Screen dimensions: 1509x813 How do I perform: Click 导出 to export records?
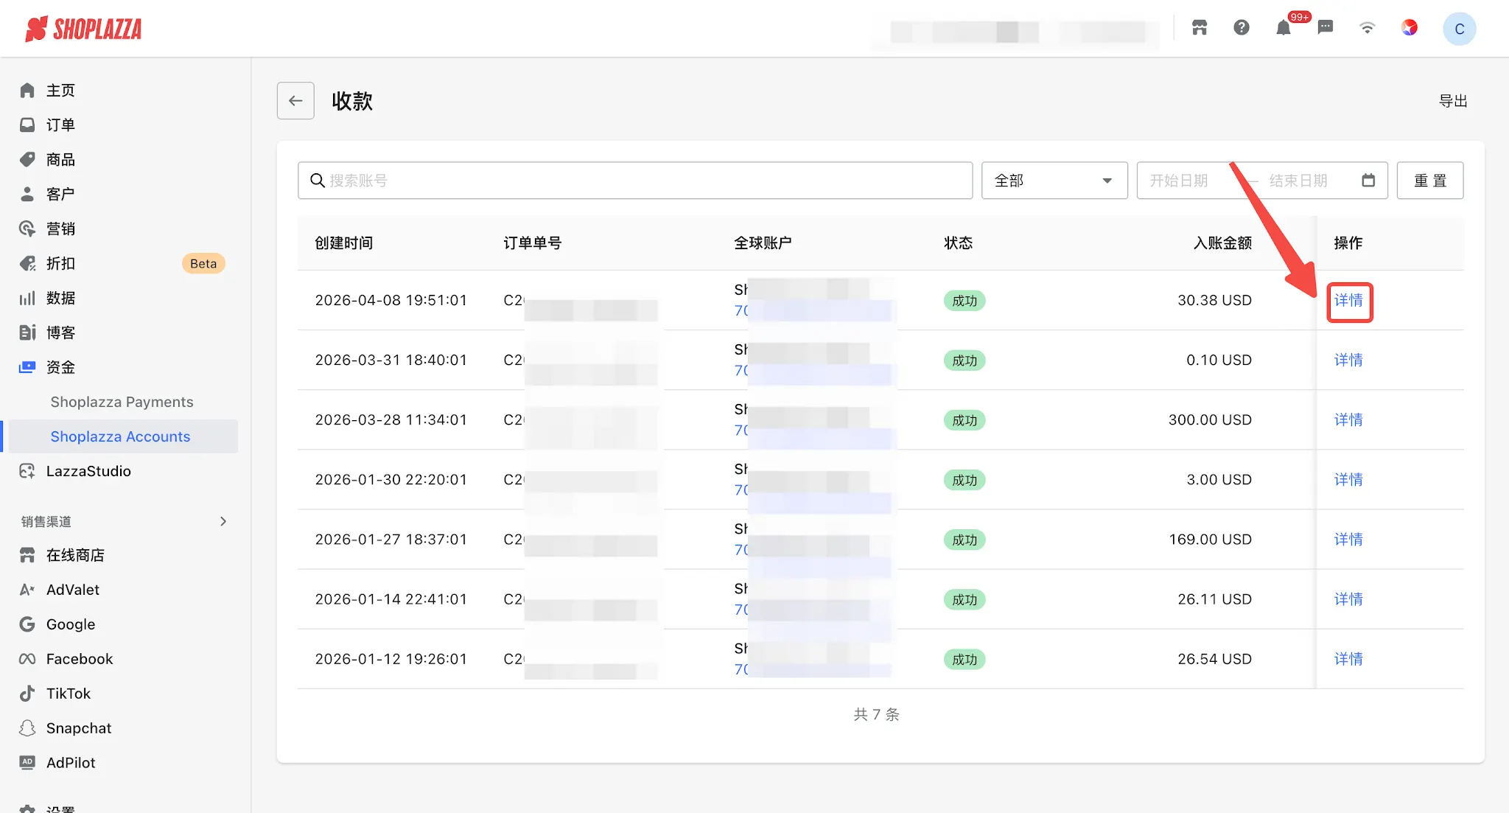pos(1453,101)
